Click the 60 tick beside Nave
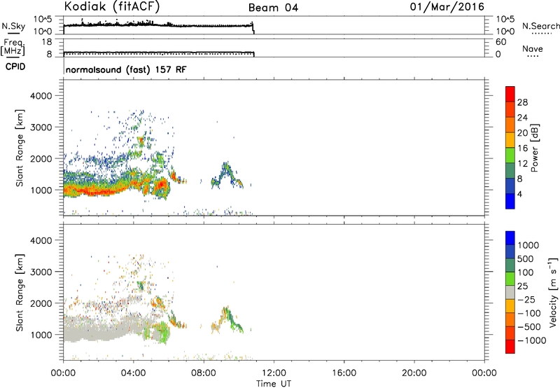The image size is (560, 388). click(x=500, y=42)
